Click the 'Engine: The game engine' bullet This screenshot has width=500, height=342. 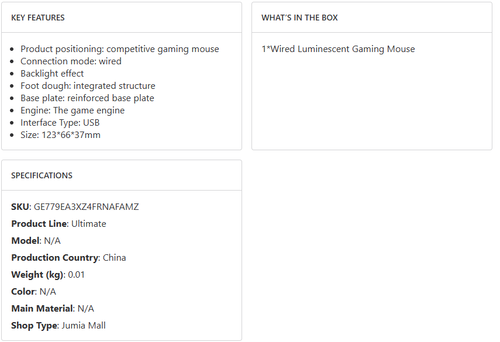[73, 110]
